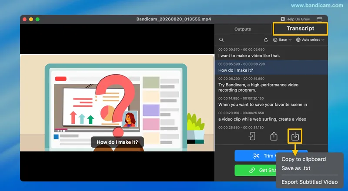Maximize the window with green button

37,19
